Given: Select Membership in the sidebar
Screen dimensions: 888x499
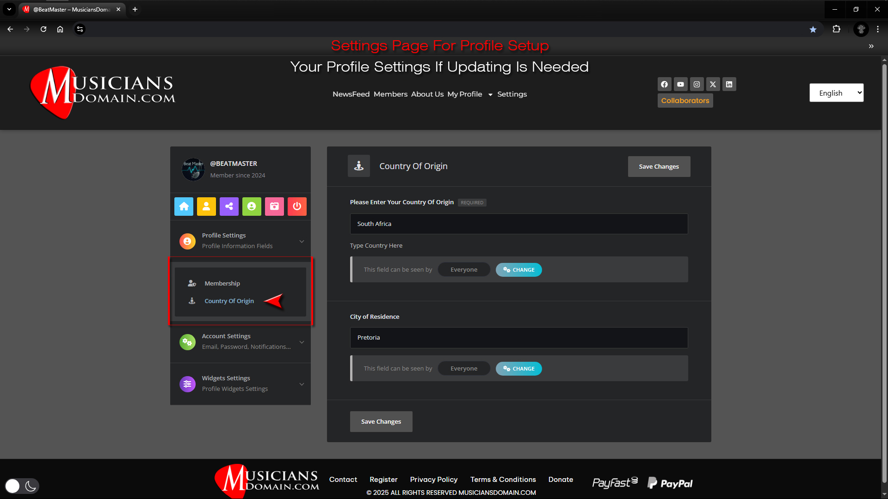Looking at the screenshot, I should point(222,283).
